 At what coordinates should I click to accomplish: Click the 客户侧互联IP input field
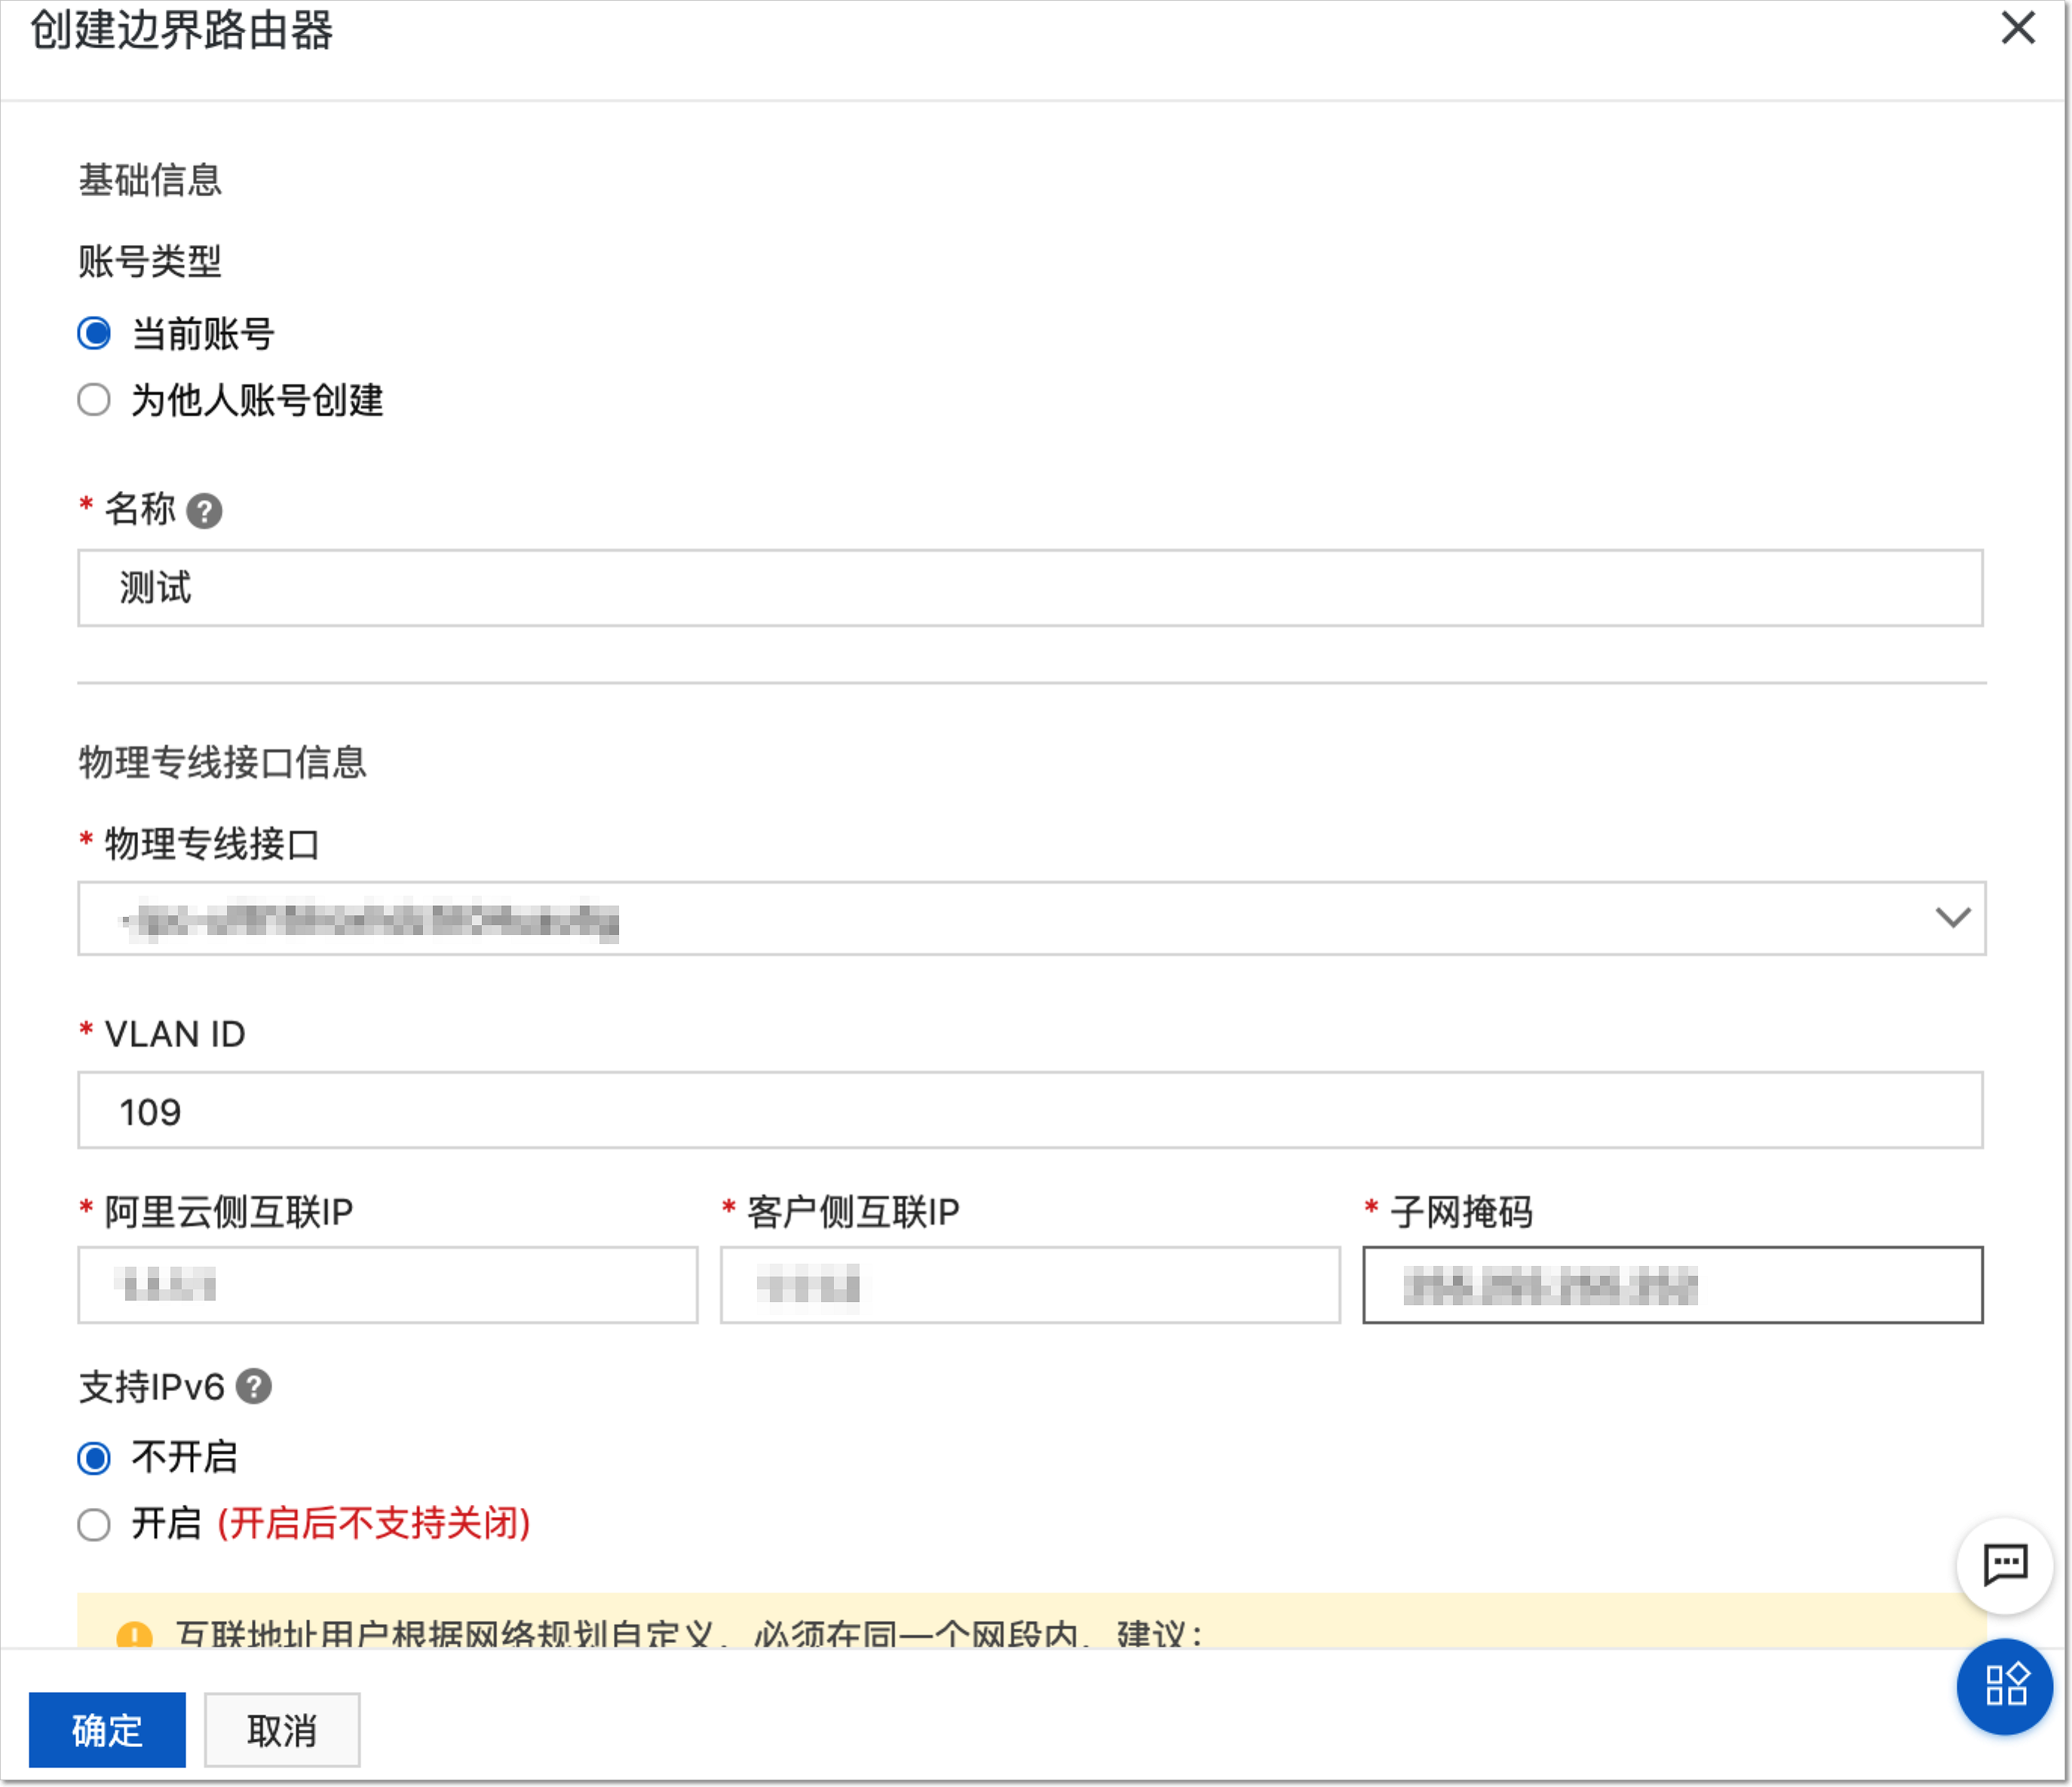pyautogui.click(x=1030, y=1285)
